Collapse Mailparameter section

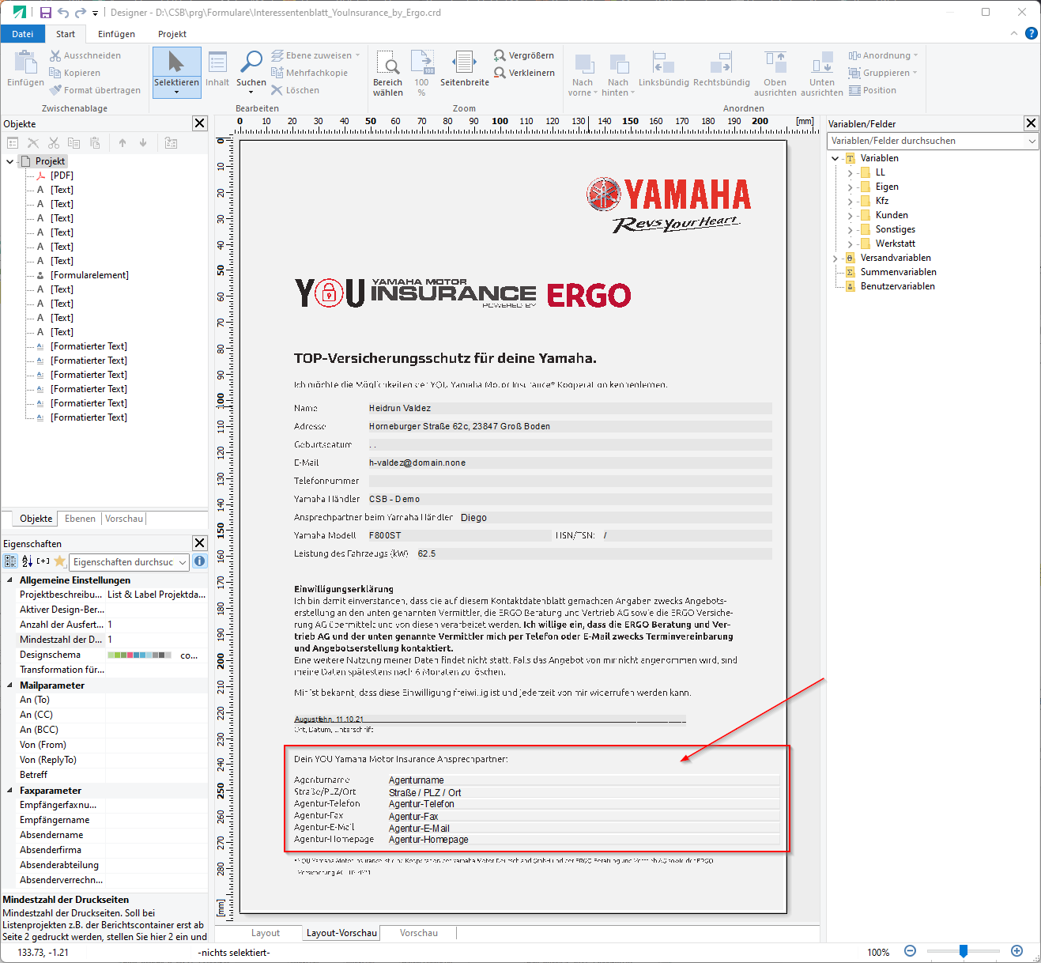coord(10,685)
